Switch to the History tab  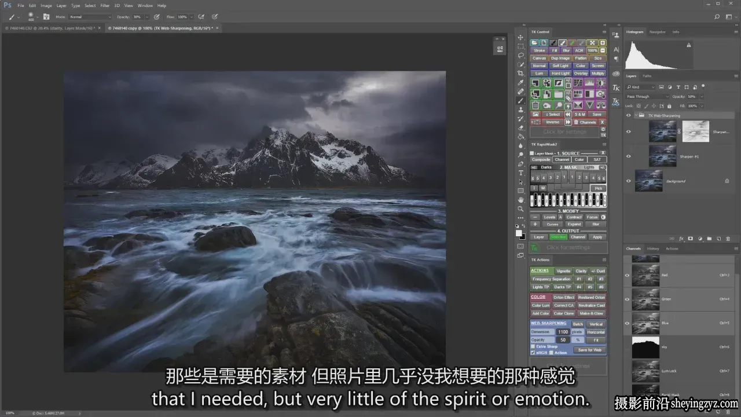tap(653, 248)
